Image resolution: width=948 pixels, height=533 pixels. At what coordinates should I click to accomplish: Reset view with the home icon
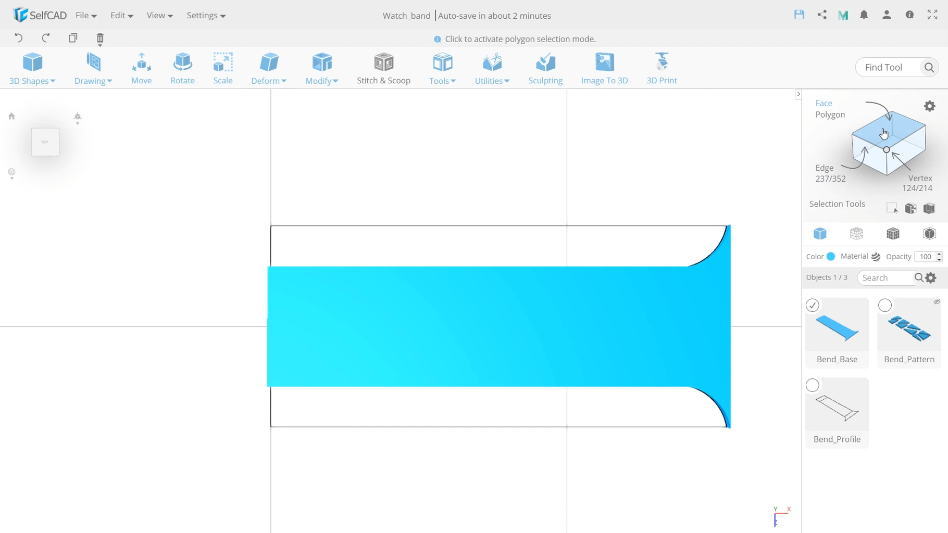point(11,116)
